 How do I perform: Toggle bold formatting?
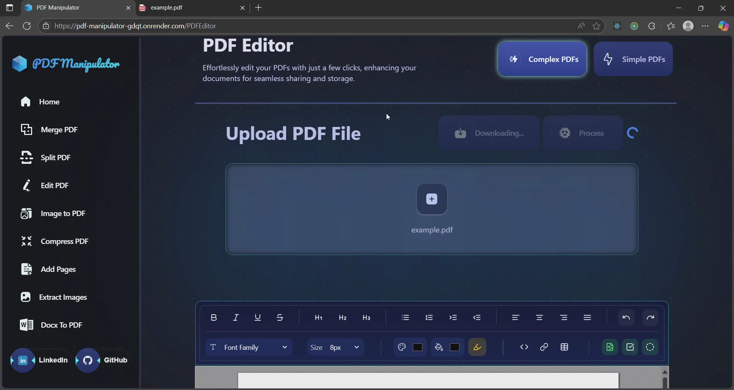(x=214, y=317)
